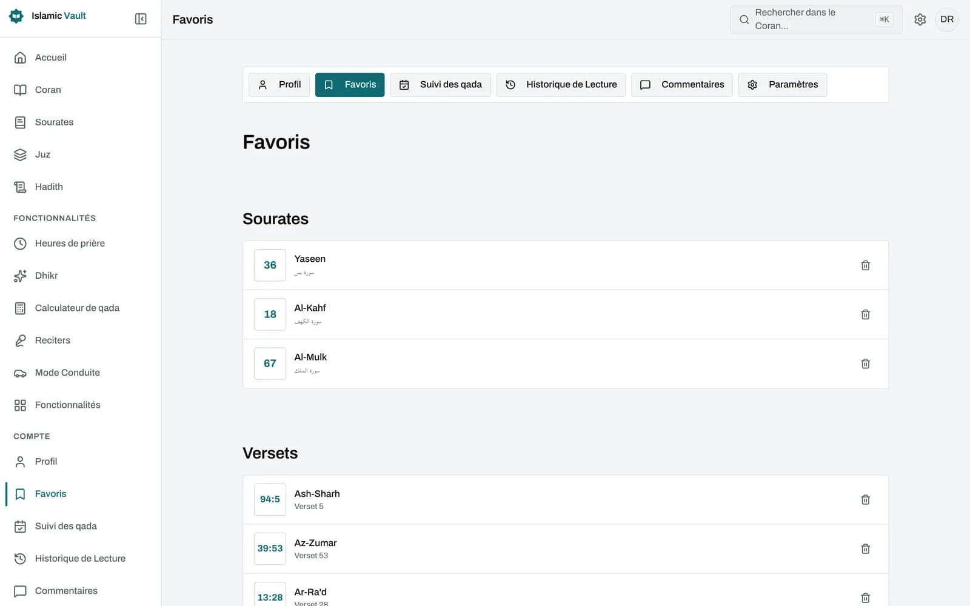Remove Ash-Sharh verse 5 favorite
This screenshot has height=606, width=970.
pyautogui.click(x=865, y=500)
